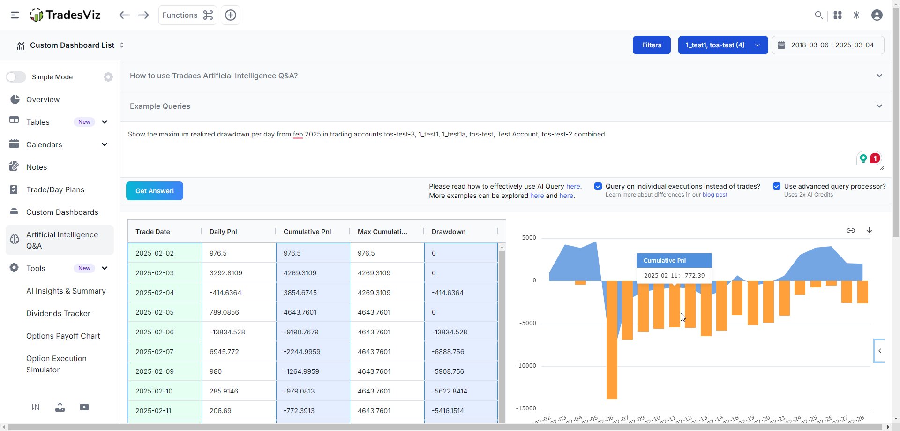Viewport: 900px width, 431px height.
Task: Click the Filters button
Action: click(x=652, y=45)
